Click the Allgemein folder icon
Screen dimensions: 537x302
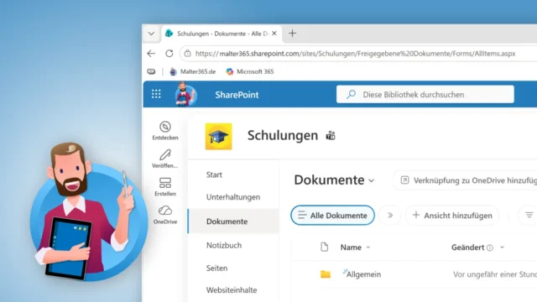click(x=326, y=274)
